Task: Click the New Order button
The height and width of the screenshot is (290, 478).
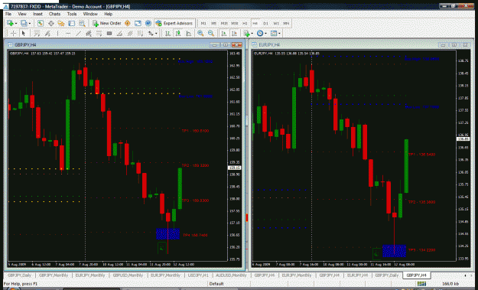Action: click(107, 23)
